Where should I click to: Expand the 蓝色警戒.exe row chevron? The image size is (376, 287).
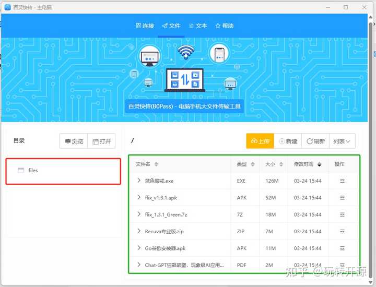pos(139,181)
